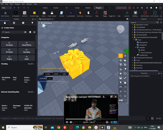This screenshot has width=163, height=130.
Task: Open the Visual Effects category
Action: point(27,44)
